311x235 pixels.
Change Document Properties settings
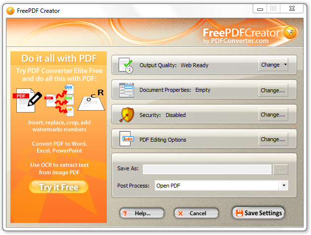(273, 90)
